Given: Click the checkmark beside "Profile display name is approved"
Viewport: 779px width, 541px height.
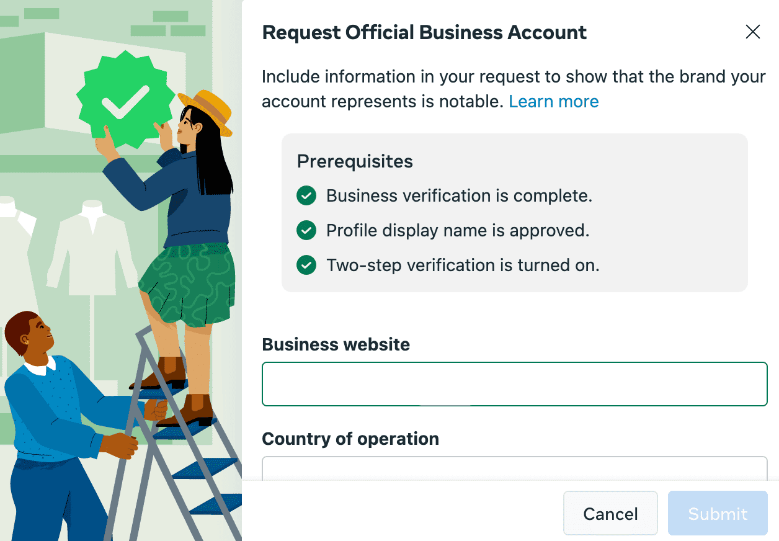Looking at the screenshot, I should (x=306, y=230).
